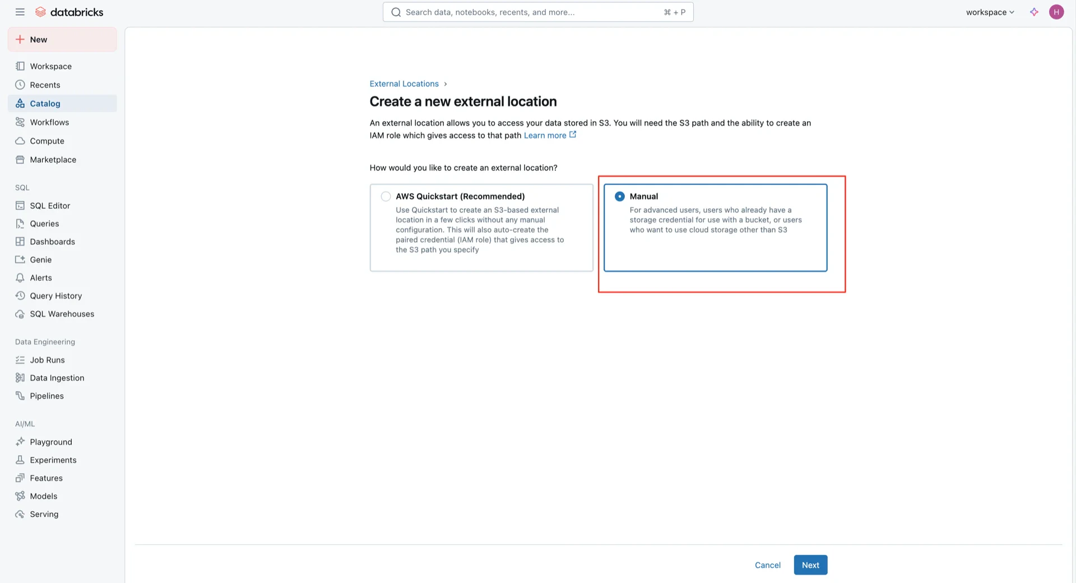This screenshot has width=1076, height=583.
Task: Open SQL Editor page
Action: (62, 206)
